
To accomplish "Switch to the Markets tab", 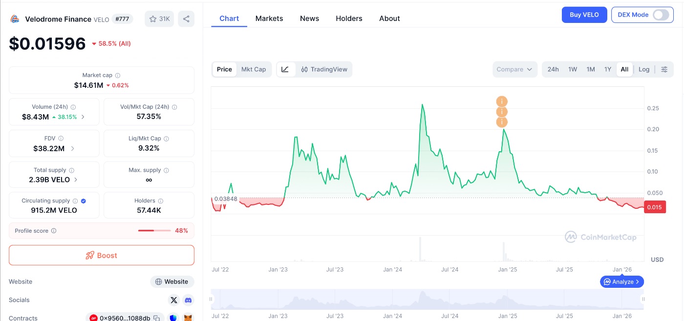I will [x=269, y=19].
